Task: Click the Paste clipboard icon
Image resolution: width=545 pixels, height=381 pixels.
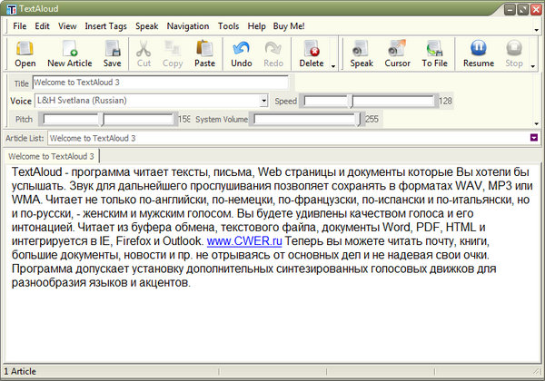Action: pyautogui.click(x=204, y=53)
